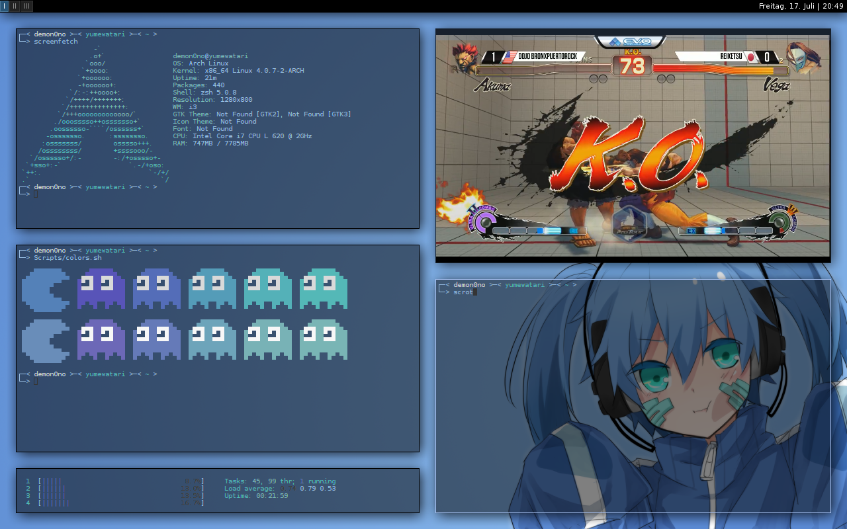Switch to workspace II in the i3 bar

(15, 6)
